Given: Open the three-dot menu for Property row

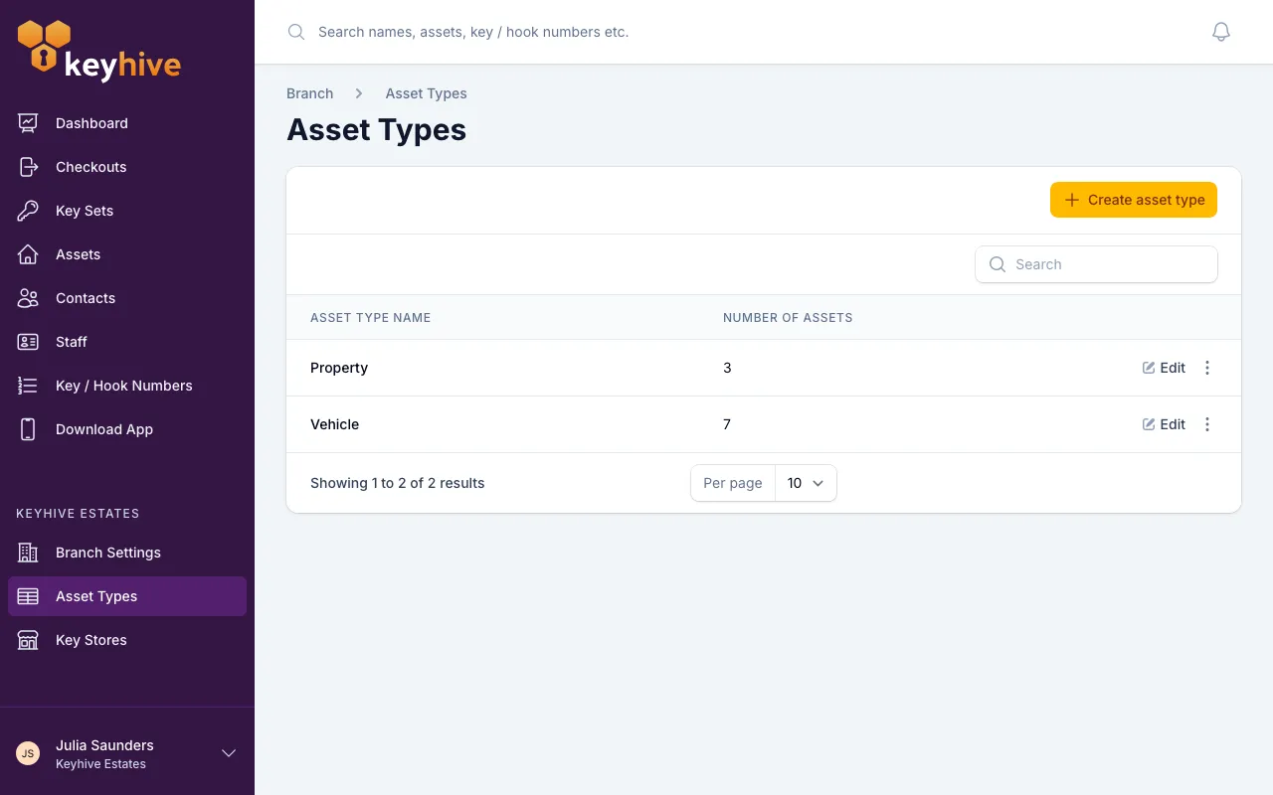Looking at the screenshot, I should click(1207, 368).
